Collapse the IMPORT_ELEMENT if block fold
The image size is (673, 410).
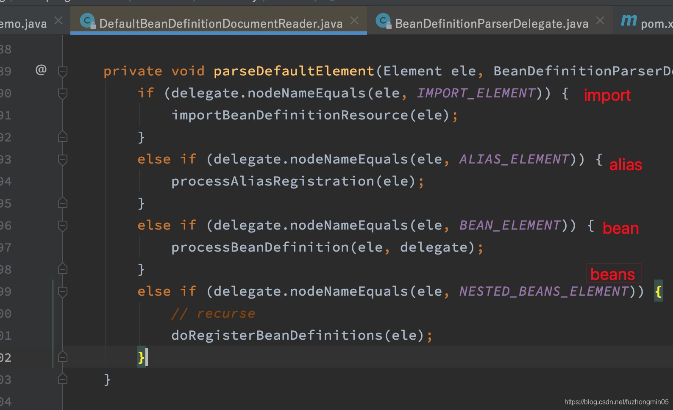coord(63,94)
